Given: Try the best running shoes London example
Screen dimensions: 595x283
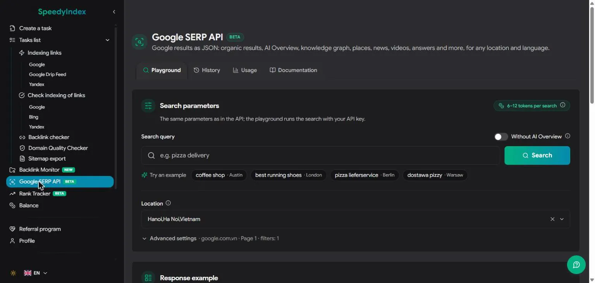Looking at the screenshot, I should point(289,175).
